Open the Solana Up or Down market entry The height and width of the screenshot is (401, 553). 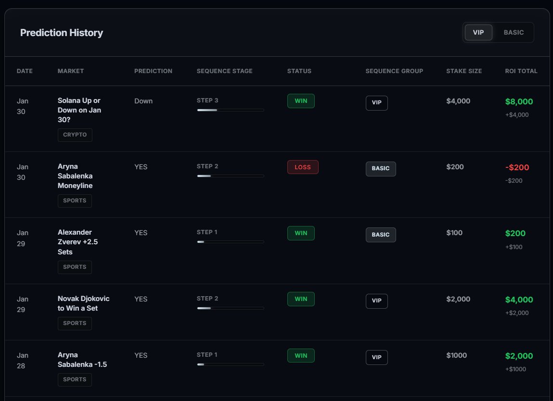pyautogui.click(x=79, y=110)
